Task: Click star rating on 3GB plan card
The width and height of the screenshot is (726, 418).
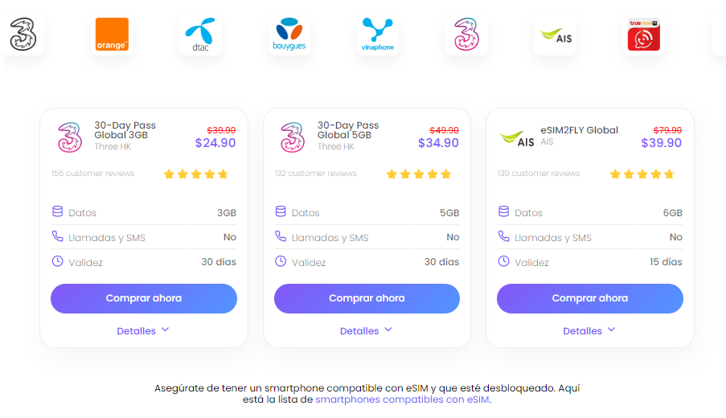Action: [196, 174]
